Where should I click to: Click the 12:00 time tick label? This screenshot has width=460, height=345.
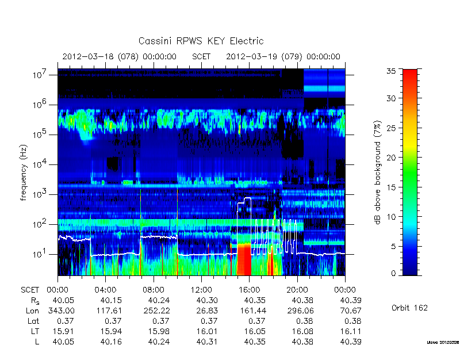pos(201,290)
